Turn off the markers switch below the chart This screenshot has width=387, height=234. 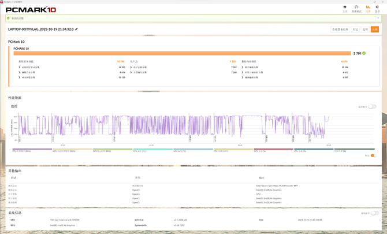click(373, 155)
